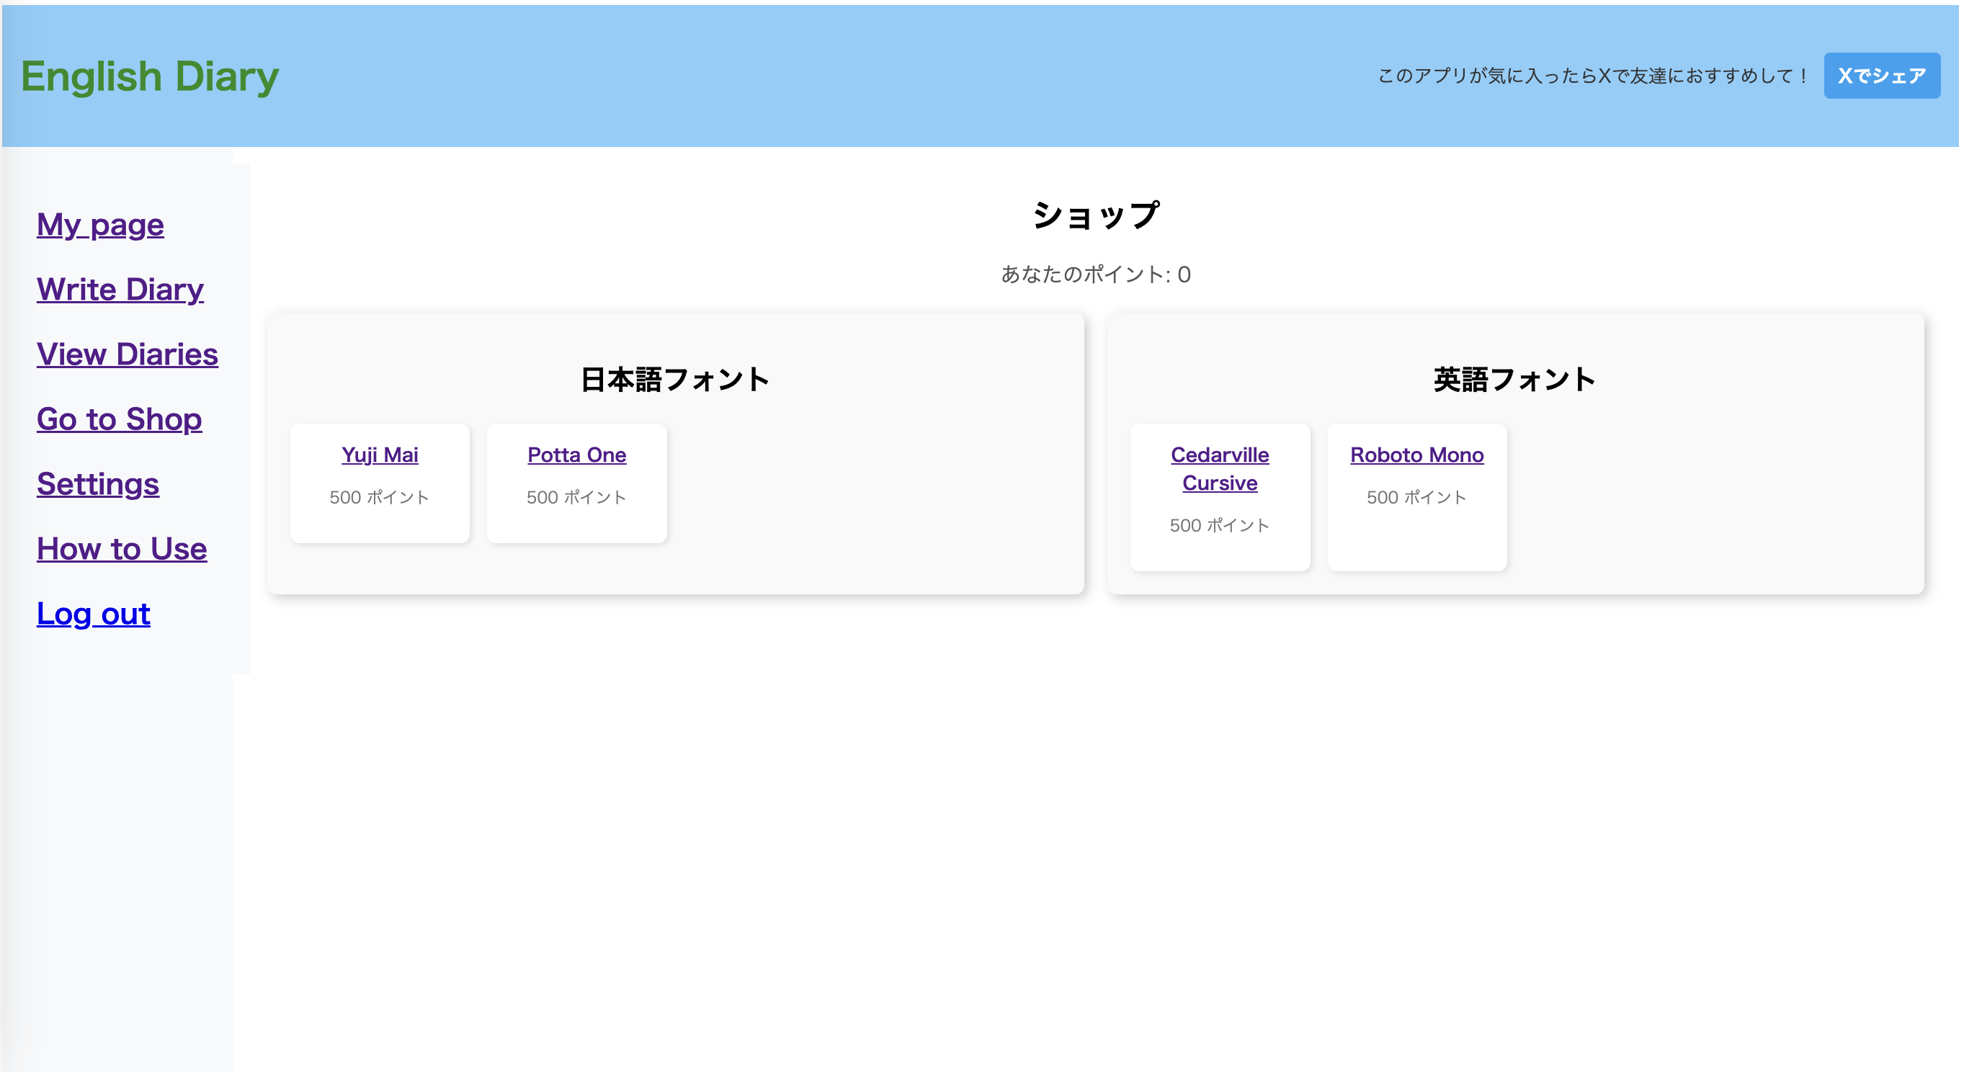Open Settings from the sidebar
This screenshot has height=1072, width=1964.
[x=97, y=484]
